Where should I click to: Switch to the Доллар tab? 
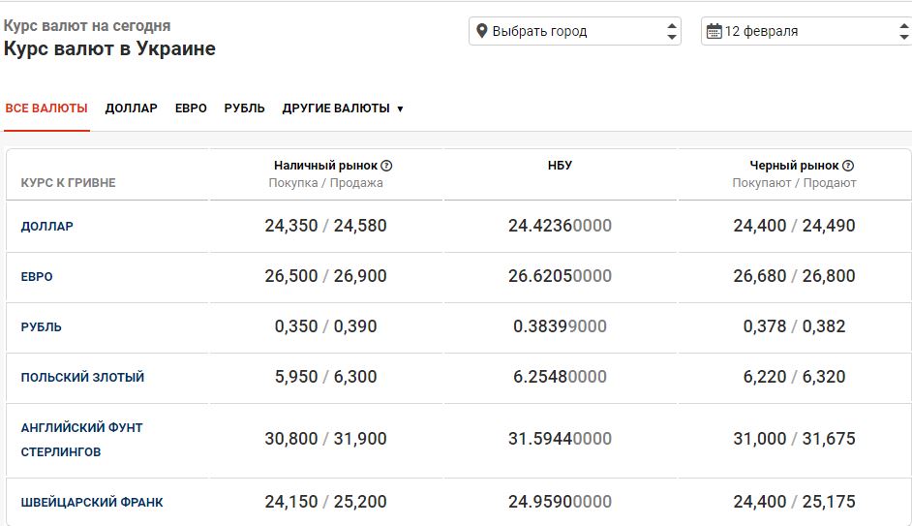(131, 108)
